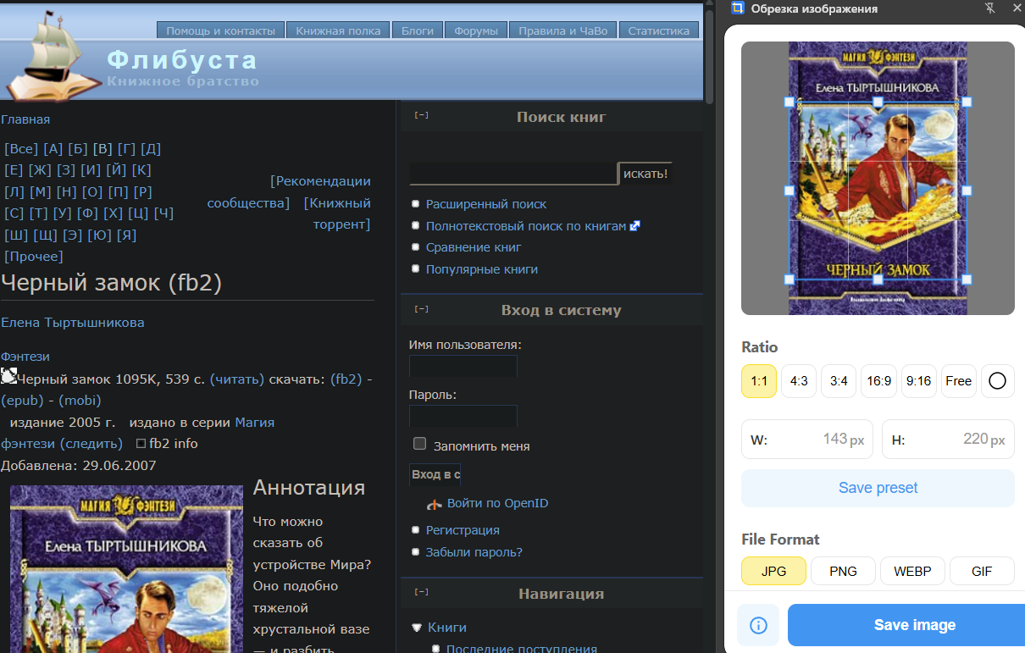Image resolution: width=1025 pixels, height=653 pixels.
Task: Click the top-right crop handle on cover
Action: 967,102
